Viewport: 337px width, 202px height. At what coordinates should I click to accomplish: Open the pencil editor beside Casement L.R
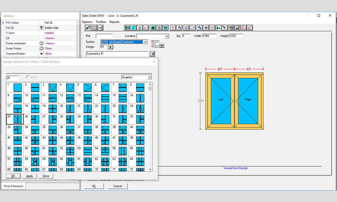(x=152, y=54)
